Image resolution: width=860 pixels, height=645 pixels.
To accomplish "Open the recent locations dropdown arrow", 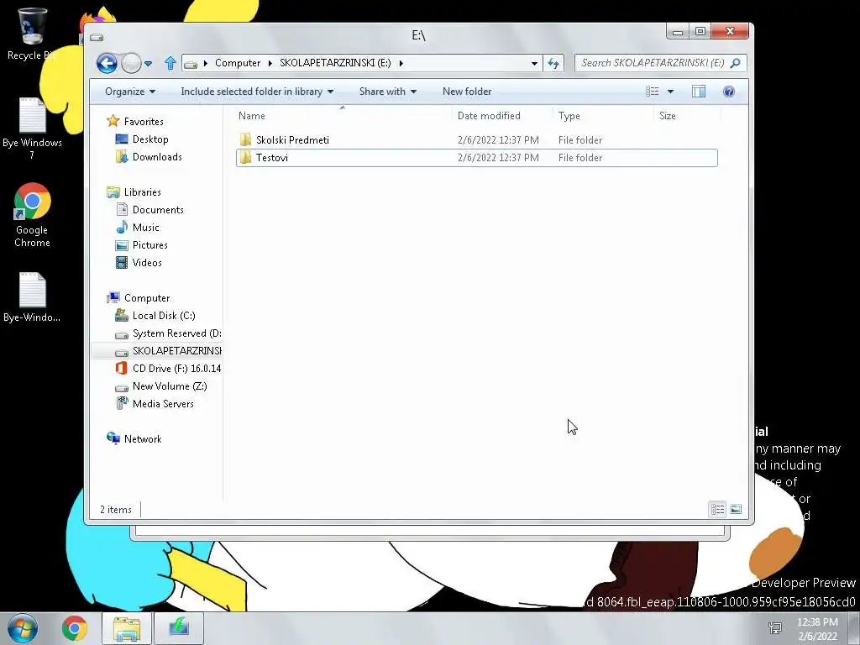I will point(148,64).
